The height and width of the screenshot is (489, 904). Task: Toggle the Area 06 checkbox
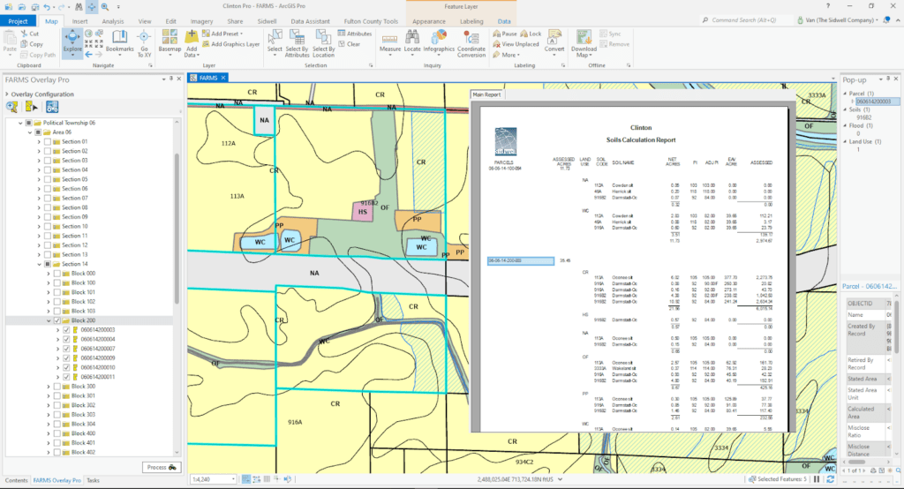point(38,132)
